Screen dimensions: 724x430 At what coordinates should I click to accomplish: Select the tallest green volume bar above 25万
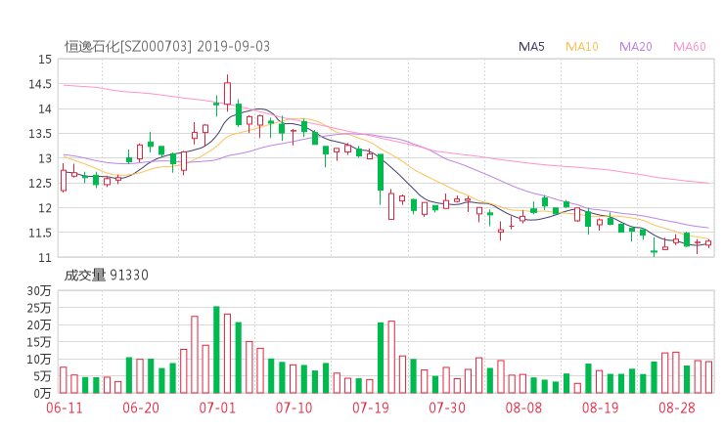pyautogui.click(x=216, y=350)
